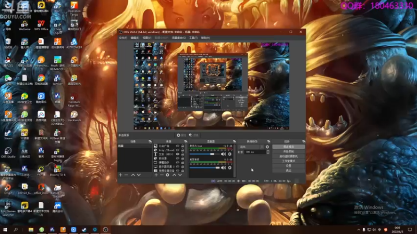The image size is (417, 234).
Task: Open the ASTRONEER desktop shortcut
Action: point(74,43)
